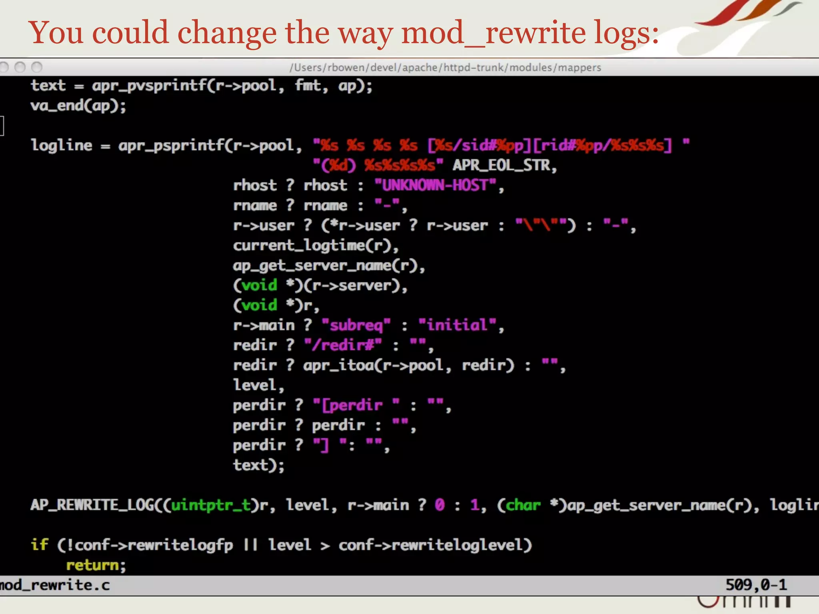The width and height of the screenshot is (819, 614).
Task: Click the text); closing line
Action: pos(259,465)
